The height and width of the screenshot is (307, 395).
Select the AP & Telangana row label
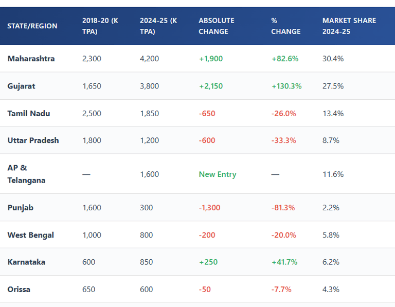(26, 174)
